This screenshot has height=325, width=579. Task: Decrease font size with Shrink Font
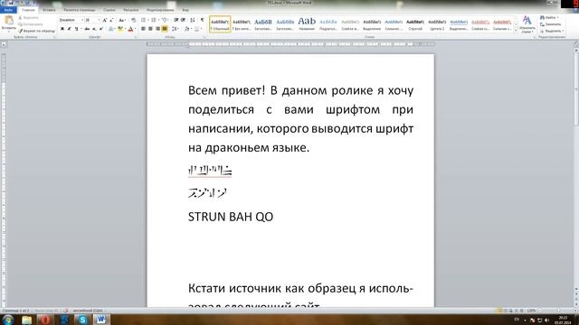(x=111, y=20)
